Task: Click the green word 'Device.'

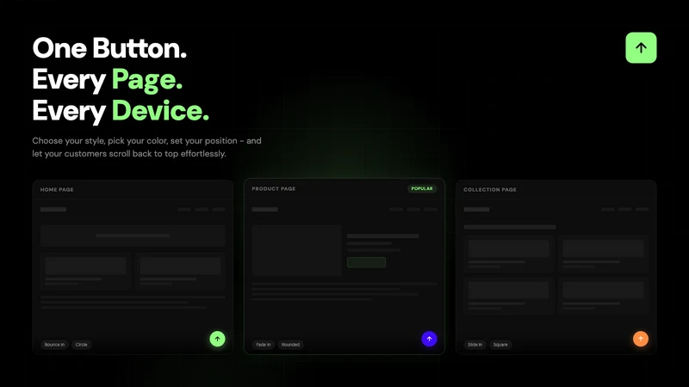Action: 160,110
